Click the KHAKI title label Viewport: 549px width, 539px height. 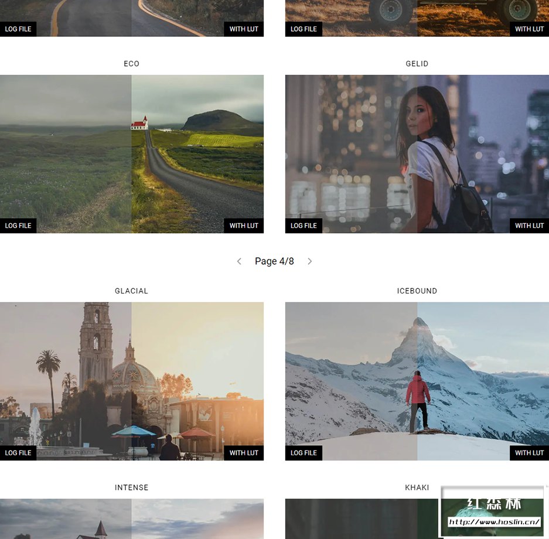tap(417, 487)
